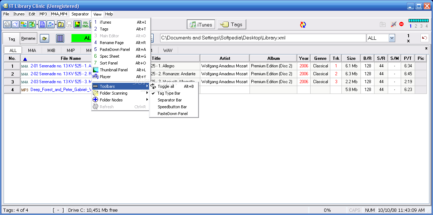This screenshot has width=433, height=215.
Task: Click the undo arrow button beside the path
Action: pos(425,38)
